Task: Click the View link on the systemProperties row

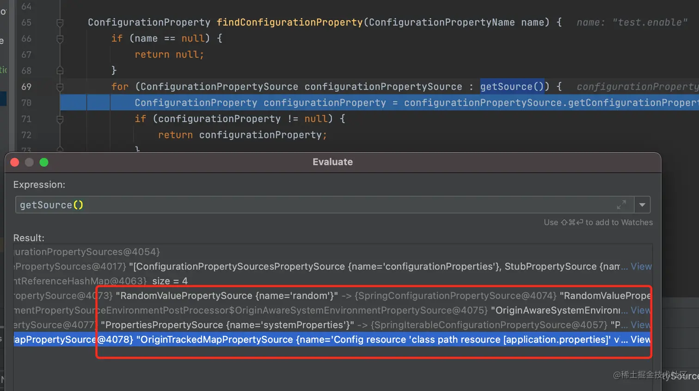Action: [641, 325]
